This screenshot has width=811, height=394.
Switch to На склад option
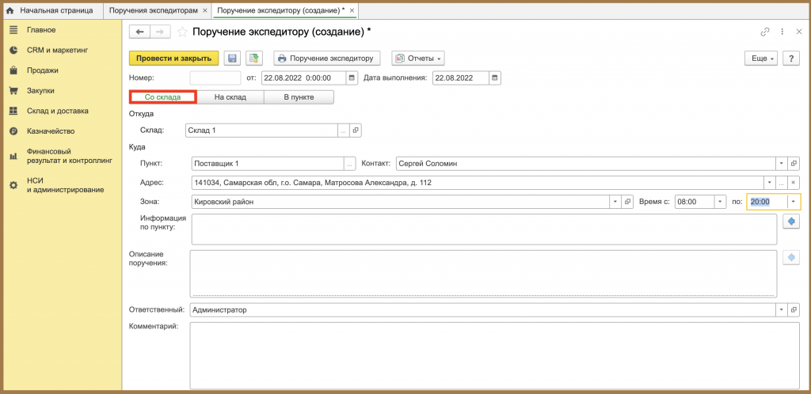(230, 97)
